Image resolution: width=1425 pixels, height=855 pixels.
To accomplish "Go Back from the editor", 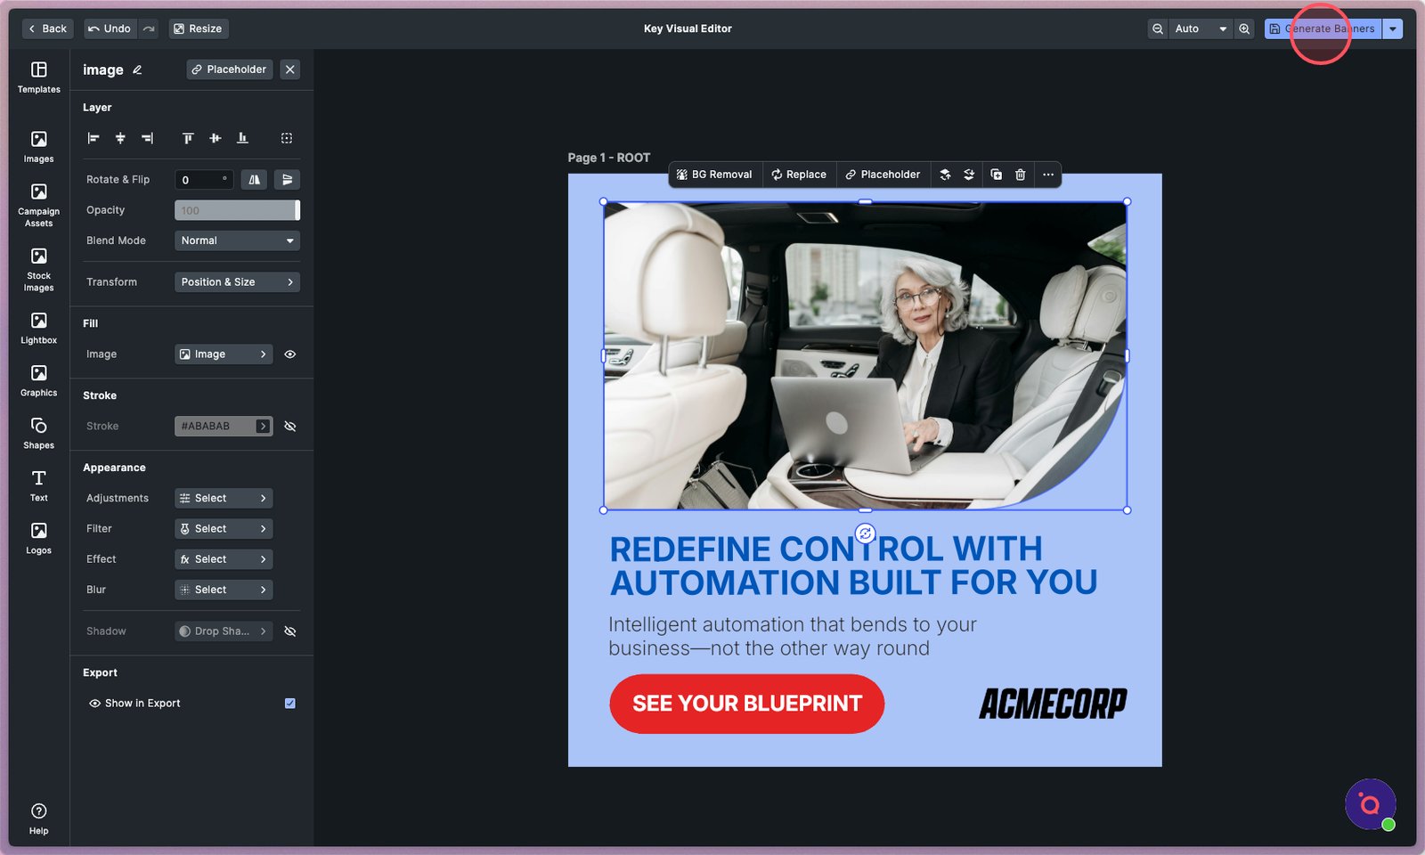I will point(47,28).
